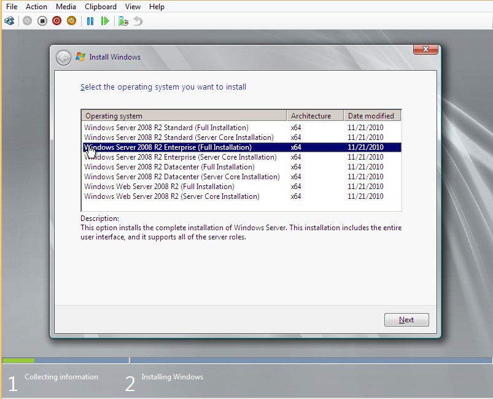This screenshot has width=493, height=399.
Task: Open the Help menu
Action: pos(157,7)
